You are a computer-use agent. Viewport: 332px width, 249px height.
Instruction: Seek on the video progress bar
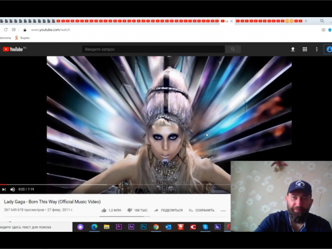pos(115,185)
